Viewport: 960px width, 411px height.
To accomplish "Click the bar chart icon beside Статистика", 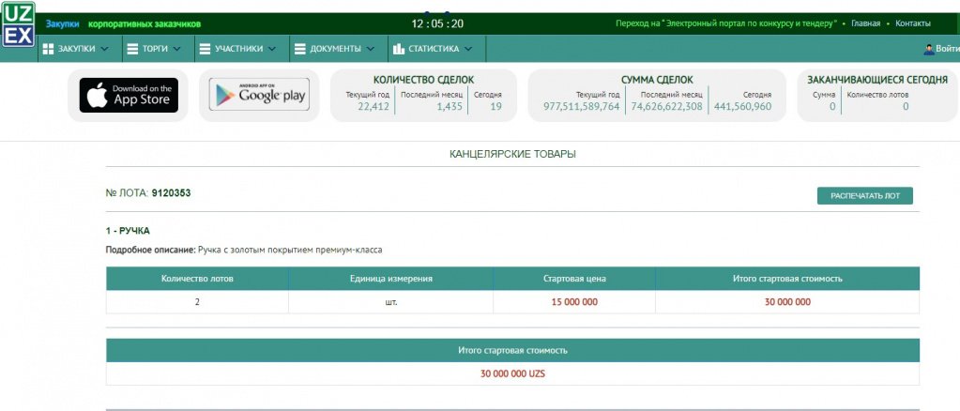I will [x=398, y=49].
